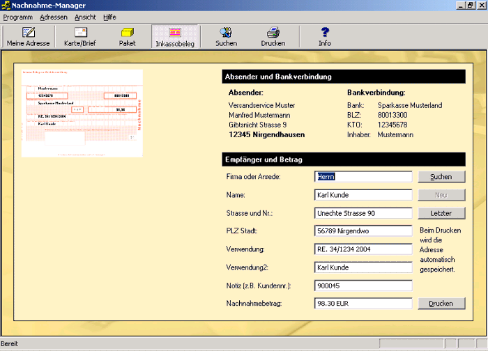Click the Name field with Karl Kunde

(363, 195)
